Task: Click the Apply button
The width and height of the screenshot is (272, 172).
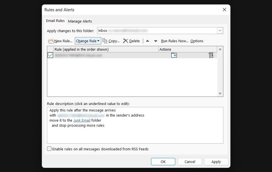Action: (x=216, y=162)
